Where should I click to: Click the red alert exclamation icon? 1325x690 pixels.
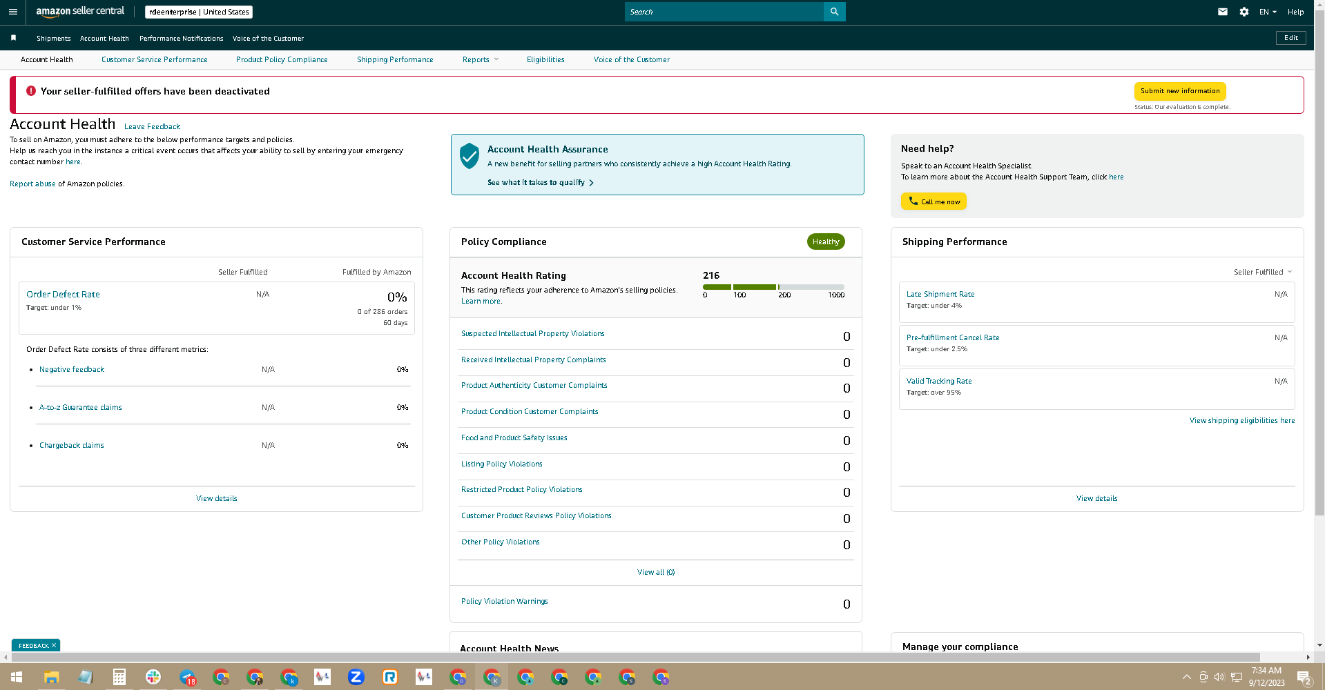click(31, 91)
